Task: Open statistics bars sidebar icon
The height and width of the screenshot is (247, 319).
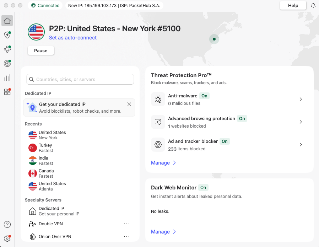Action: point(7,78)
